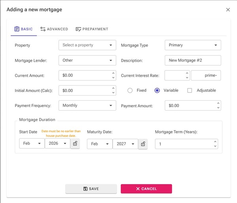Open the Select a property dropdown
The height and width of the screenshot is (203, 237).
pyautogui.click(x=87, y=45)
